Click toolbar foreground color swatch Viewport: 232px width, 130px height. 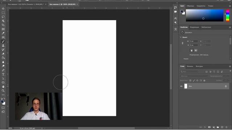coord(2,101)
